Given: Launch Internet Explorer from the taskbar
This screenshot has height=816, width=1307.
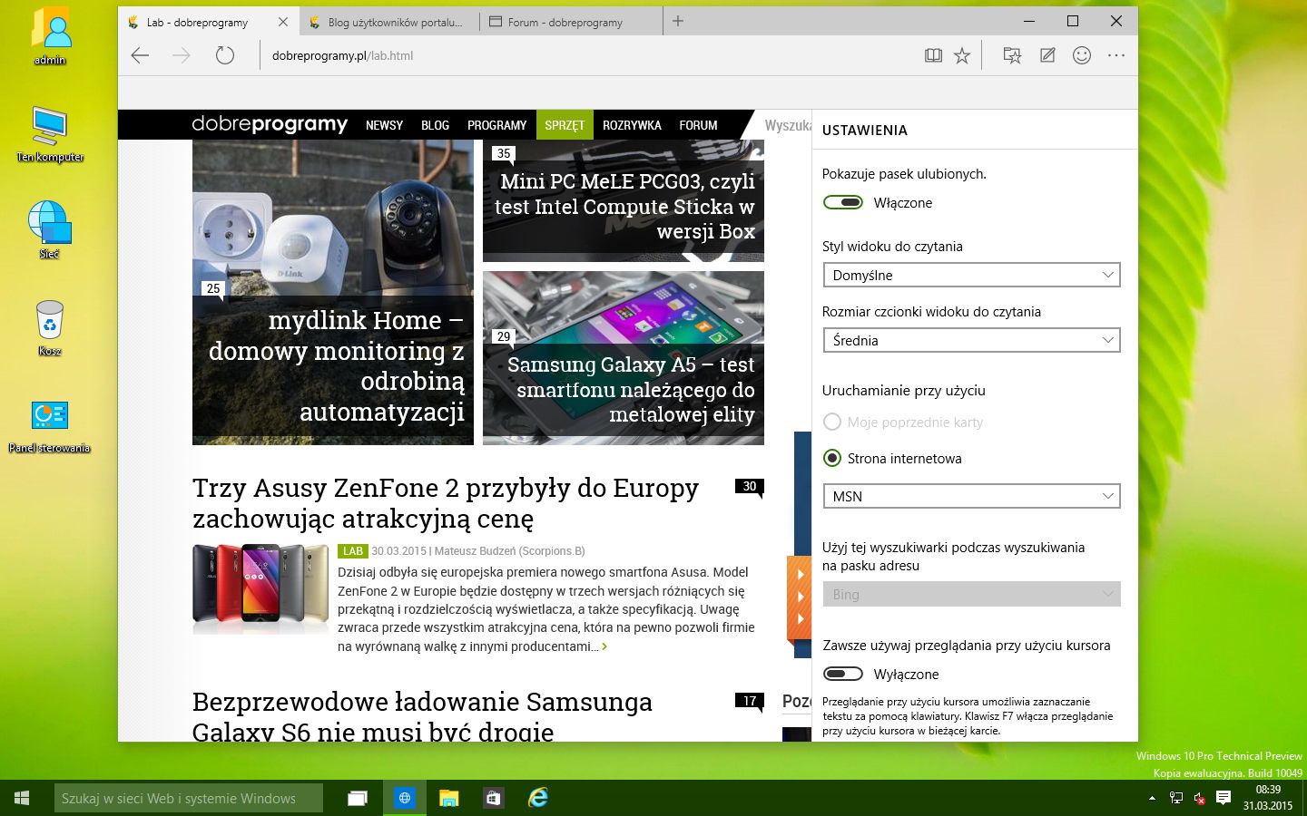Looking at the screenshot, I should (x=538, y=798).
